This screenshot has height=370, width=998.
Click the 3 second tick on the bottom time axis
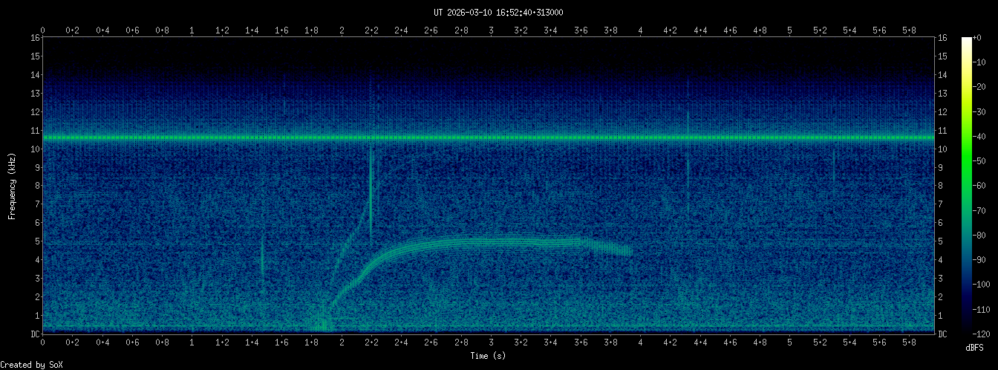(491, 344)
